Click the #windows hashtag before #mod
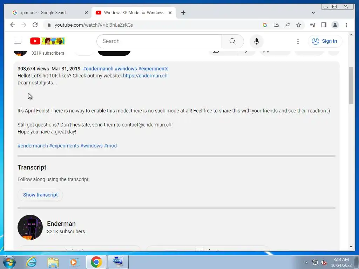The image size is (359, 269). pyautogui.click(x=92, y=146)
